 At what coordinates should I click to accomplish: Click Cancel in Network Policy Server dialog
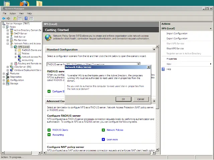tap(141, 99)
